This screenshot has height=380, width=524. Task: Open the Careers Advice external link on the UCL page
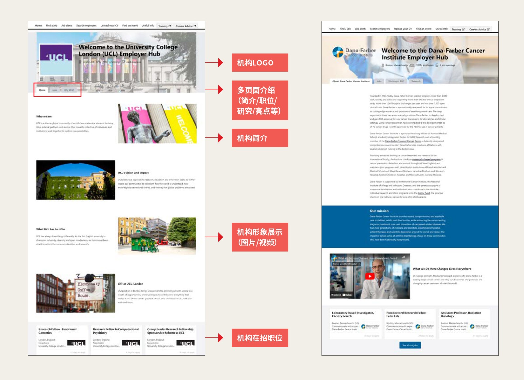[x=185, y=26]
